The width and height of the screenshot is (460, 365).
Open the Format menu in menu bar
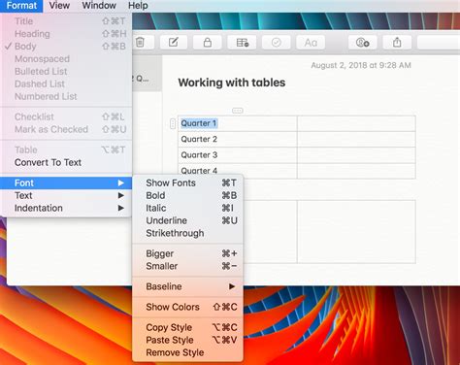pyautogui.click(x=21, y=6)
